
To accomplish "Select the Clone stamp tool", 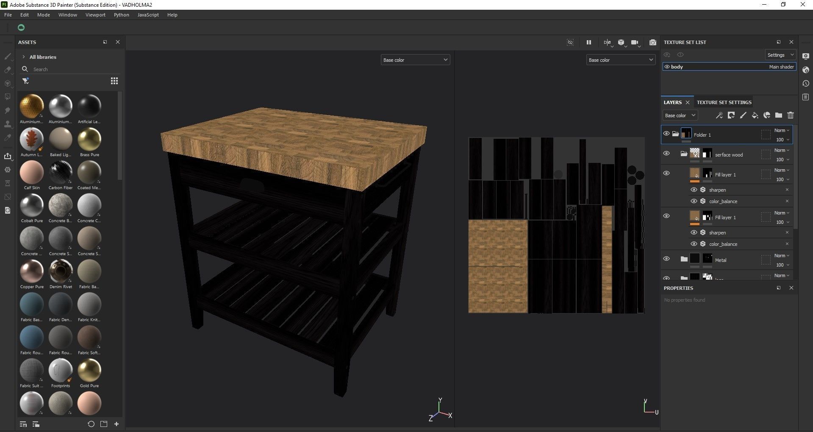I will (x=8, y=124).
